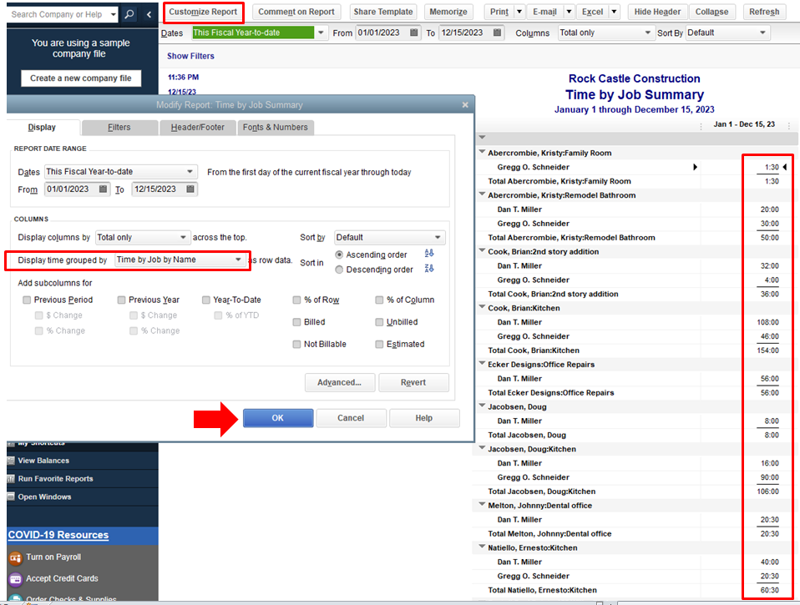Enable the Year-To-Date checkbox
This screenshot has width=800, height=605.
click(206, 300)
